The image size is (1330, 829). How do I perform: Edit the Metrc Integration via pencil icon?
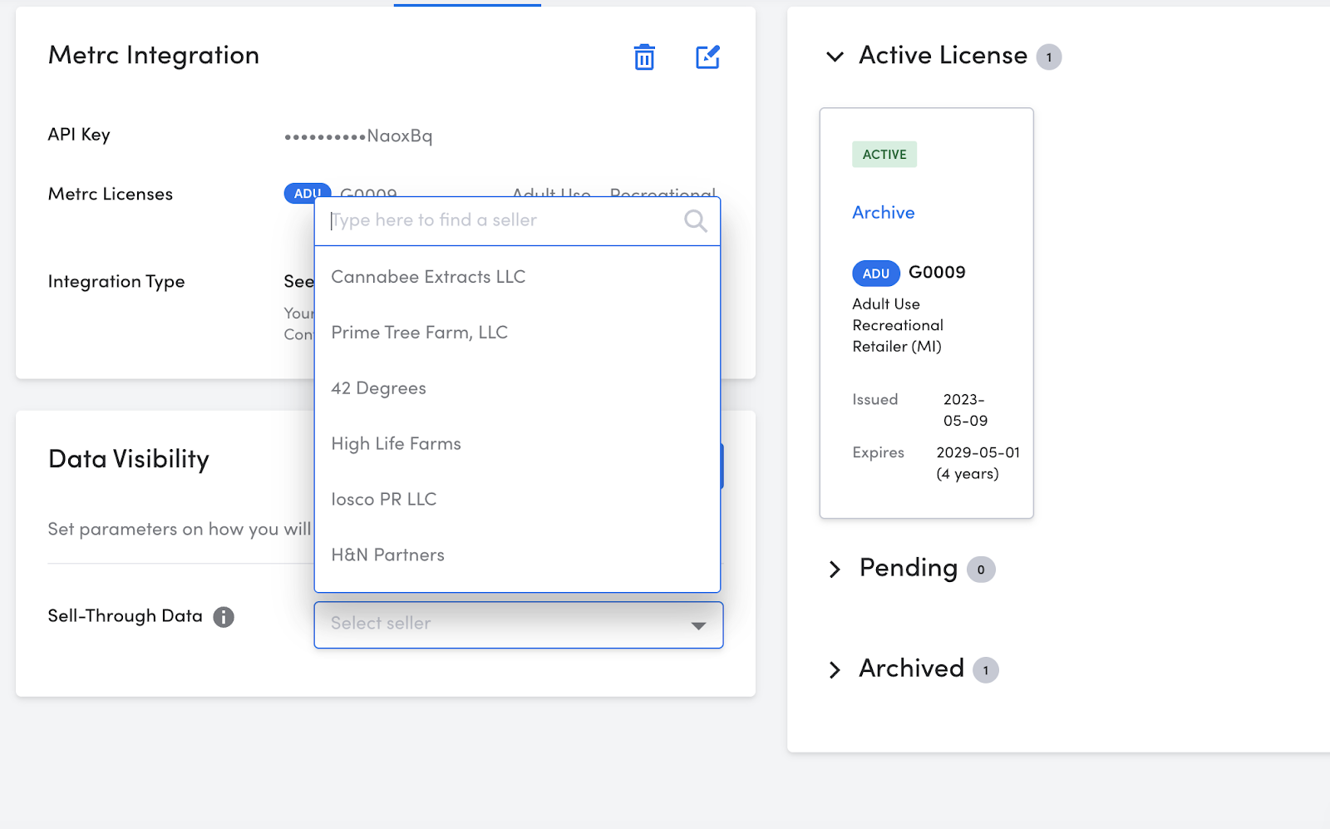[707, 57]
